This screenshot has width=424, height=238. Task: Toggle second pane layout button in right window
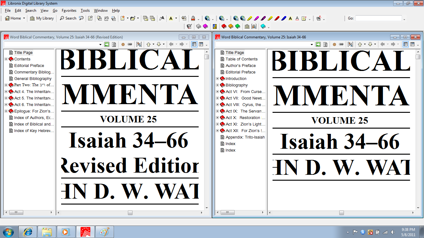[412, 44]
